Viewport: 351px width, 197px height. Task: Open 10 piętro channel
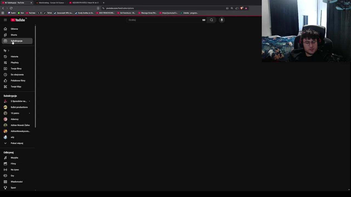pos(17,113)
